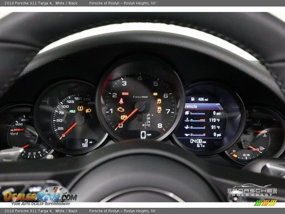
Task: Click the DealerRevs.com logo
Action: pos(40,196)
